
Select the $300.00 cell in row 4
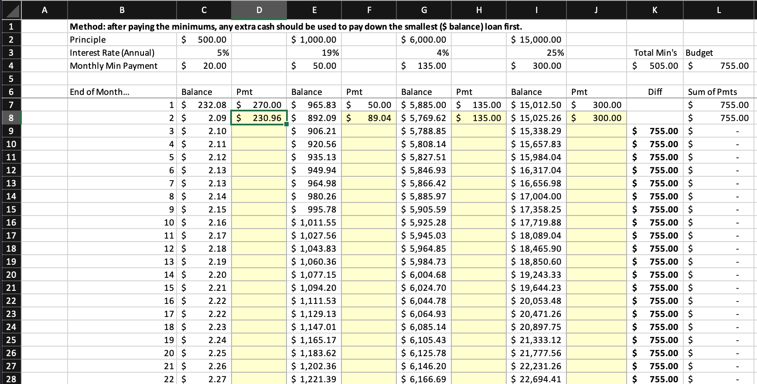point(536,66)
